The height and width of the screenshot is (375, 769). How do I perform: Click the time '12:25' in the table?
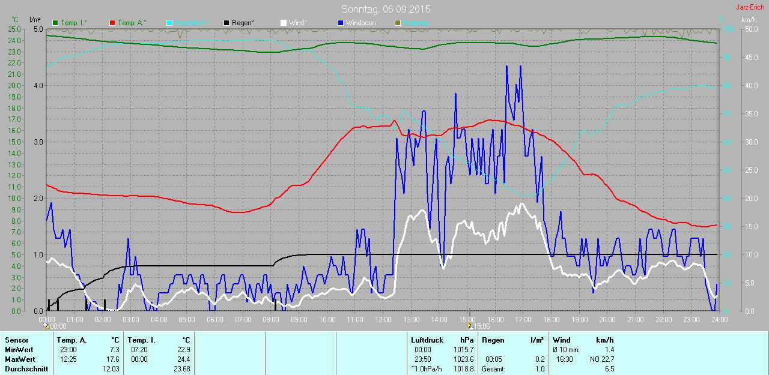click(x=68, y=359)
